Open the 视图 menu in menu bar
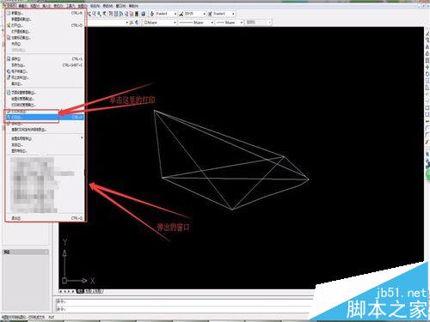The image size is (430, 322). point(34,6)
